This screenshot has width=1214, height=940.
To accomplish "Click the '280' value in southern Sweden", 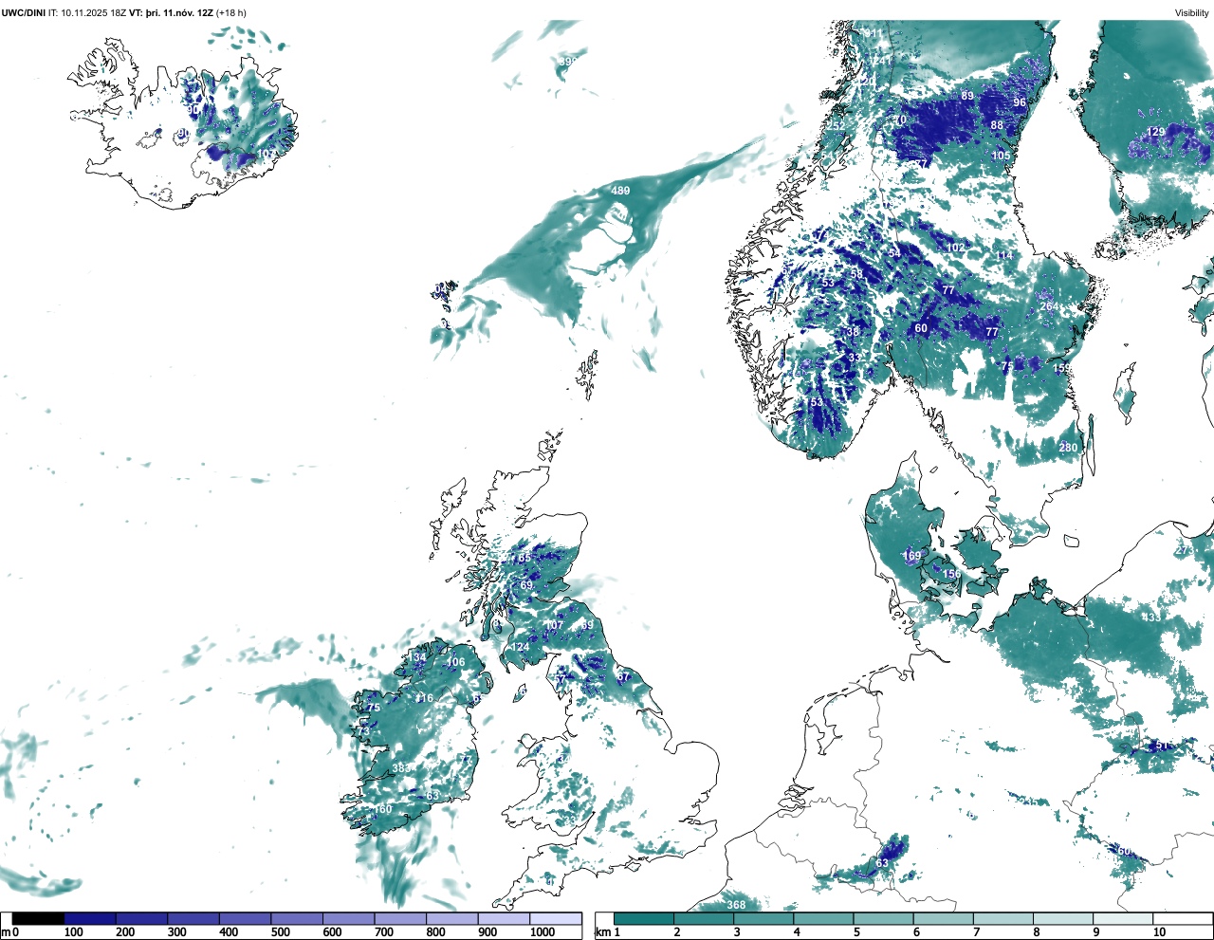I will (1069, 448).
